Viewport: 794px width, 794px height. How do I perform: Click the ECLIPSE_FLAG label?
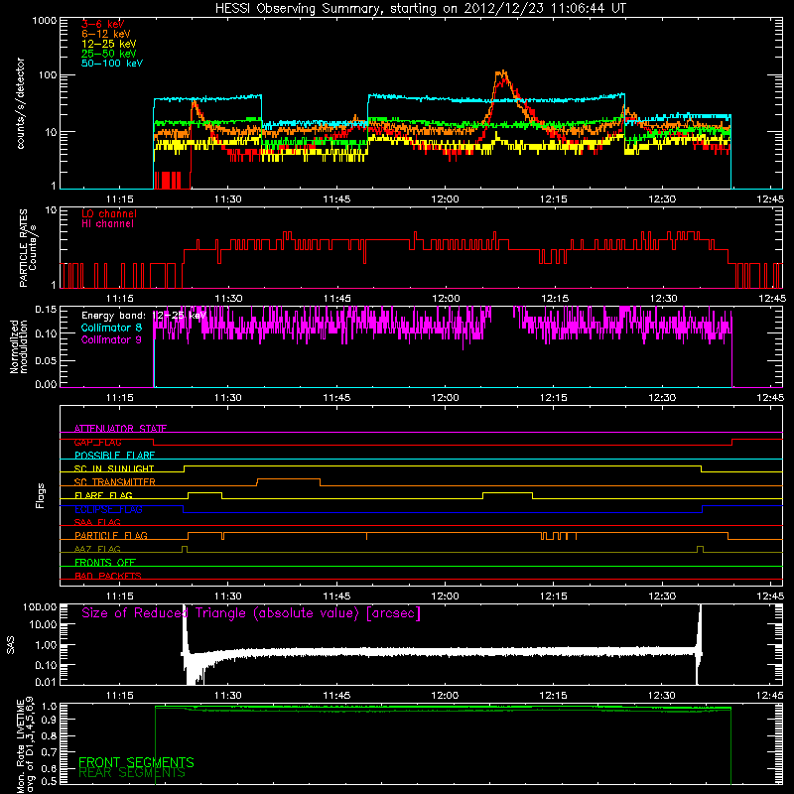(108, 509)
